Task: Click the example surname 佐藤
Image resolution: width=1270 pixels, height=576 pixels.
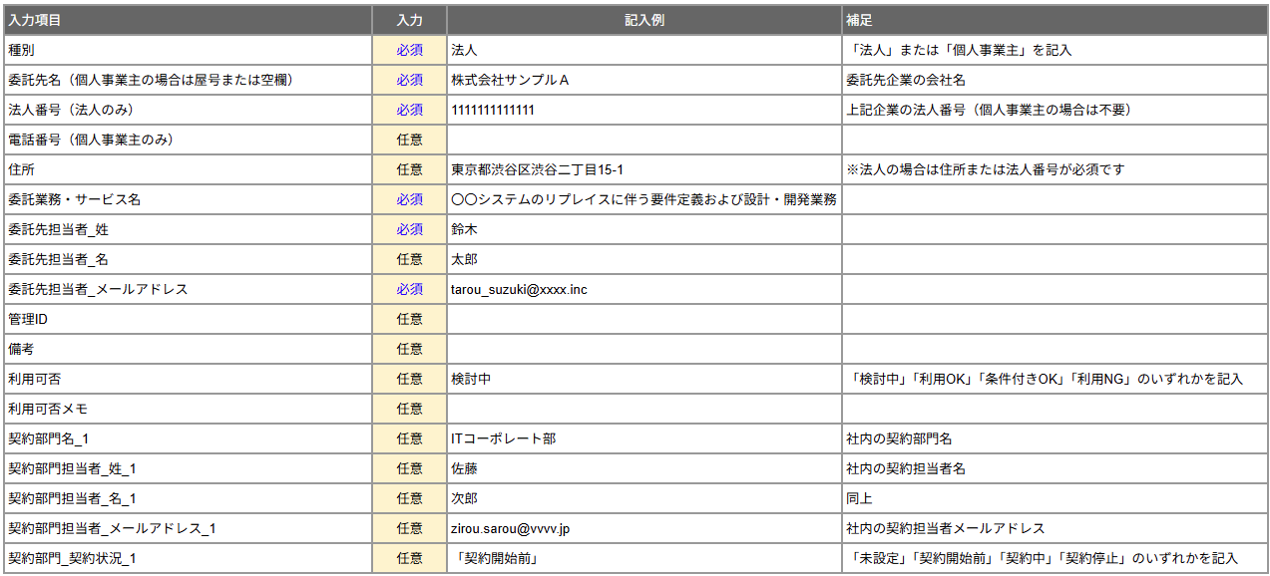Action: point(464,468)
